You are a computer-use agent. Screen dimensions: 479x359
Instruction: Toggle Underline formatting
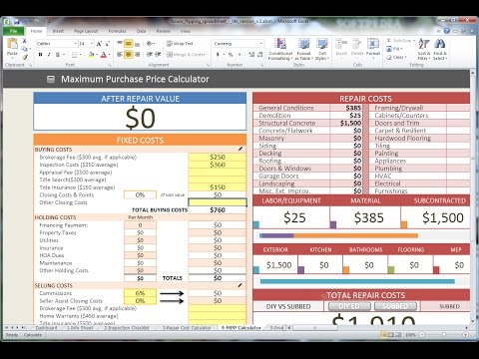(58, 54)
